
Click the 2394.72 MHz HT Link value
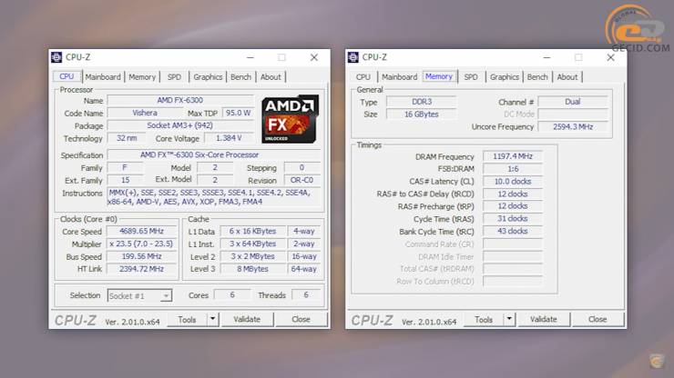click(x=141, y=269)
